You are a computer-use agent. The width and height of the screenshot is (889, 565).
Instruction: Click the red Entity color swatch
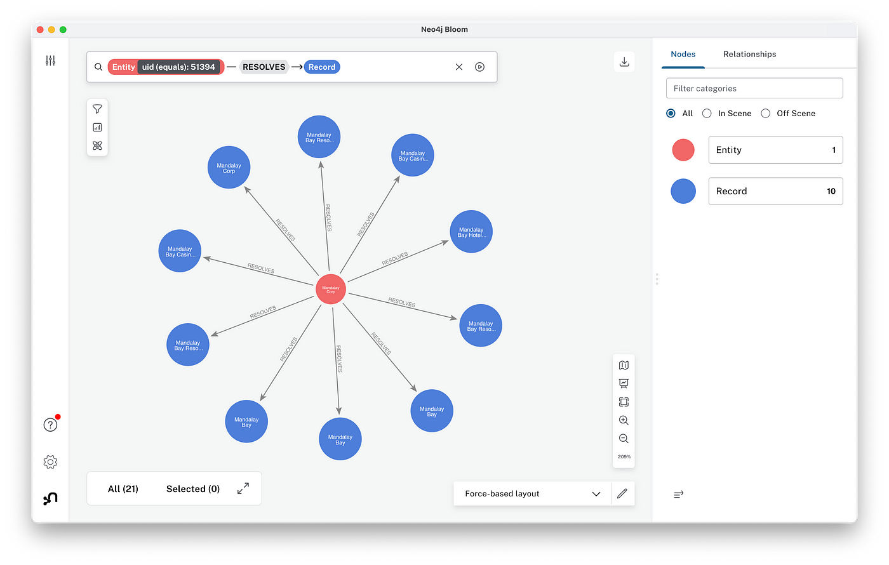coord(683,150)
